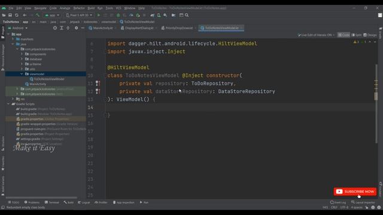383x215 pixels.
Task: Click the Sync Project with Gradle Files icon
Action: 152,15
